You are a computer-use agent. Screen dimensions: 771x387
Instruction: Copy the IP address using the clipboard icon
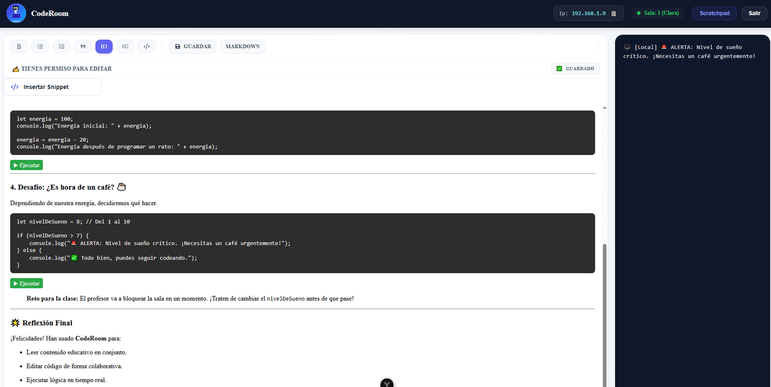pos(613,13)
